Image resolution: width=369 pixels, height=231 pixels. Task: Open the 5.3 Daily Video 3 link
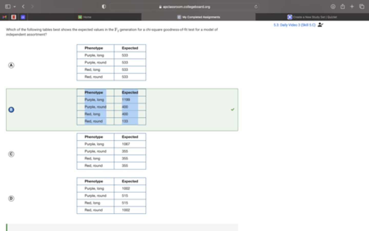294,25
